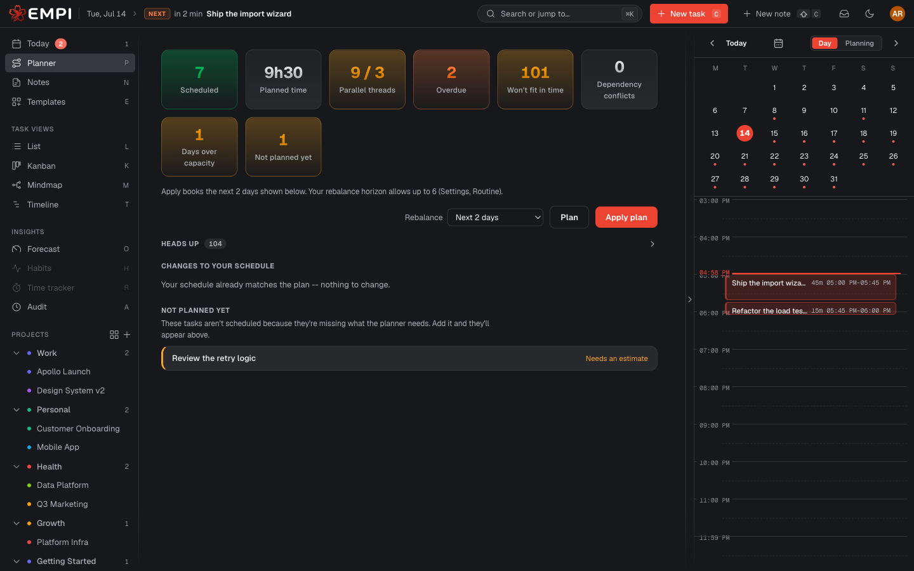The image size is (914, 571).
Task: Collapse the Work project group
Action: (17, 353)
